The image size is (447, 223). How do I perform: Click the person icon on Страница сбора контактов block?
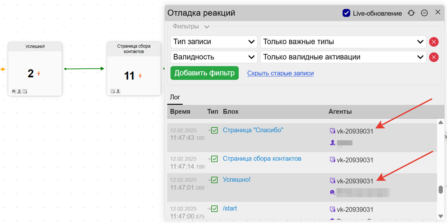[x=118, y=90]
